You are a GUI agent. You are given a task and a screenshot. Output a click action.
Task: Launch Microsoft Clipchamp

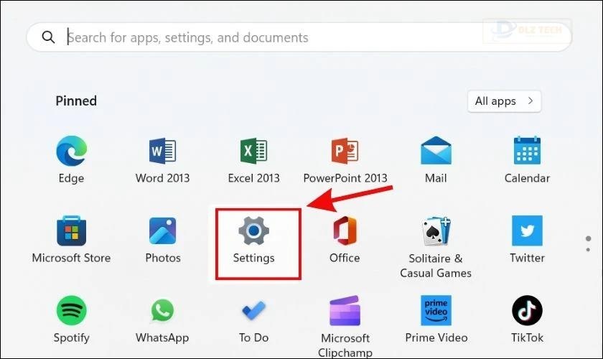tap(345, 311)
